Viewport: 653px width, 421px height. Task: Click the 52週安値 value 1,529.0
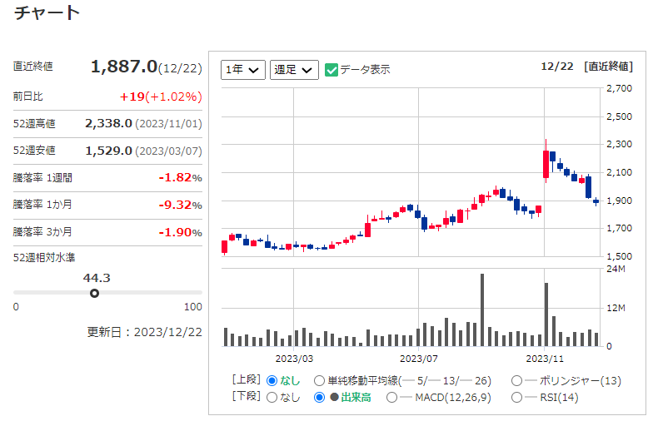tap(108, 151)
